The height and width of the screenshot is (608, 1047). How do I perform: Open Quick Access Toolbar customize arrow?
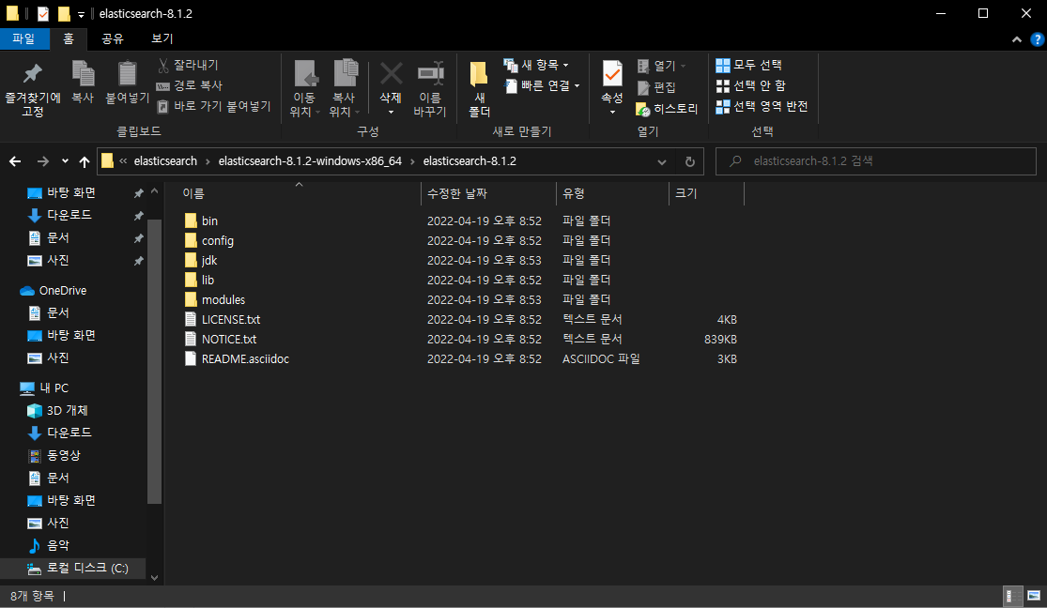(81, 14)
